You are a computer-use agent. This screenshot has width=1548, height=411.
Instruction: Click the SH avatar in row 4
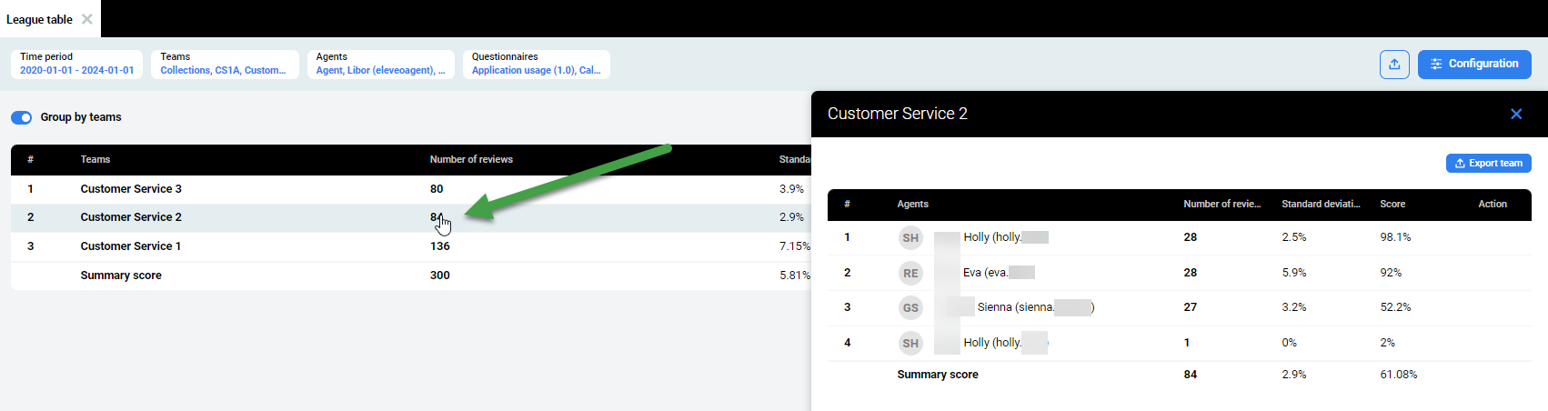tap(910, 343)
